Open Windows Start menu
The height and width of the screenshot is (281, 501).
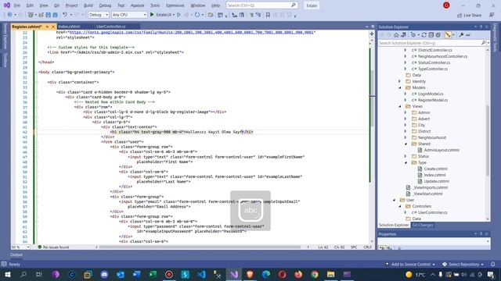click(7, 274)
